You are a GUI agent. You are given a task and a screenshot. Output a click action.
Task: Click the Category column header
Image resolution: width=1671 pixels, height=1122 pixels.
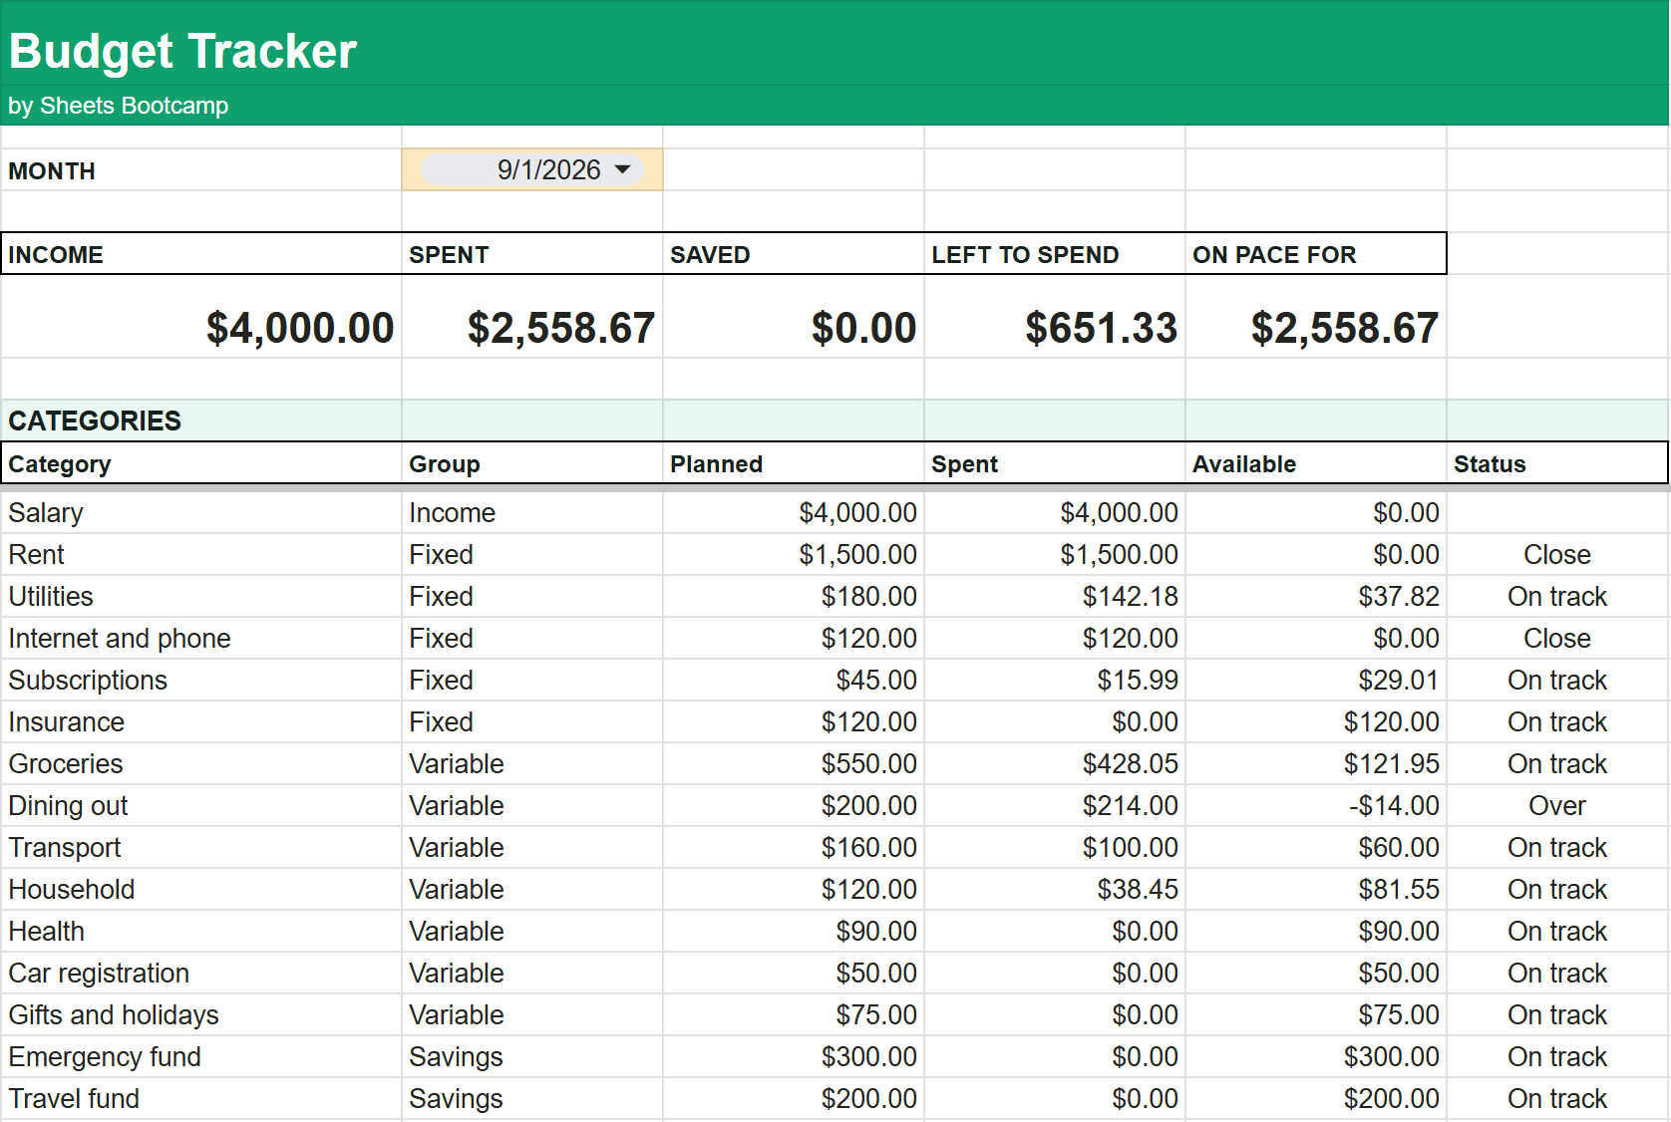[x=201, y=463]
